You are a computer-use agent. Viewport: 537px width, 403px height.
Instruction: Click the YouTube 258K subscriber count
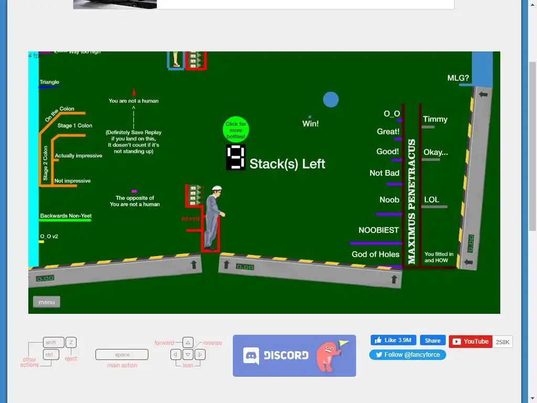(x=502, y=342)
